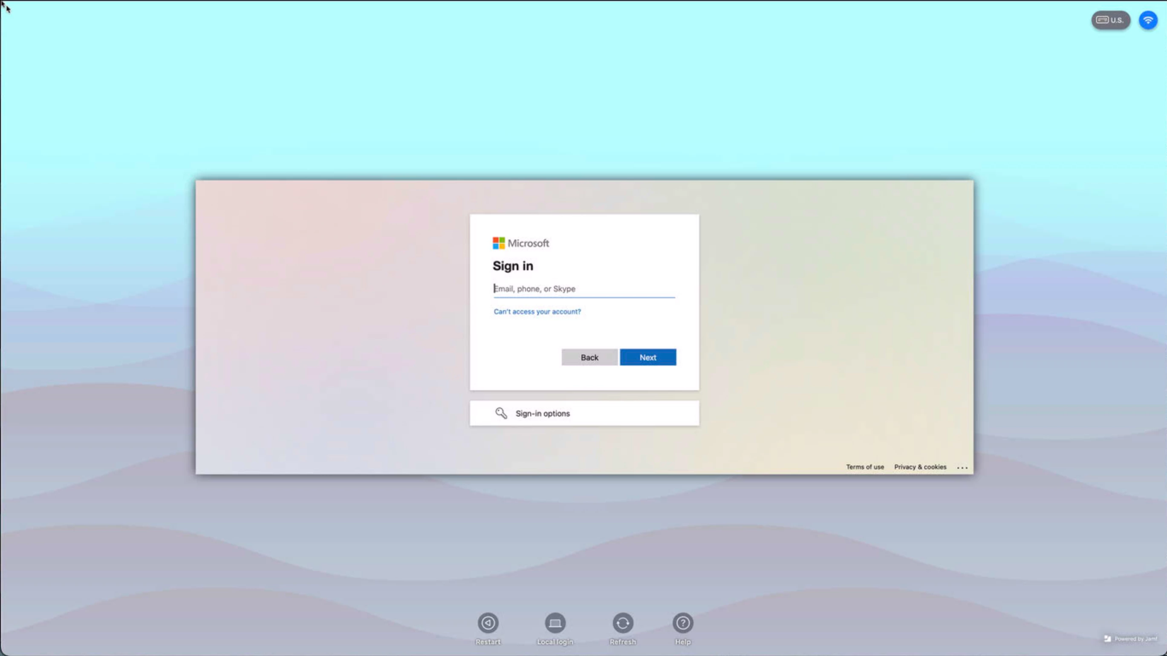Focus the Email, phone, or Skype field
The image size is (1167, 656).
point(584,288)
